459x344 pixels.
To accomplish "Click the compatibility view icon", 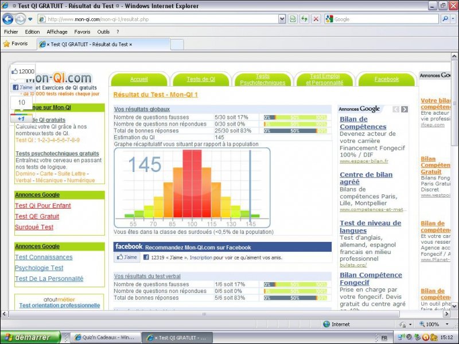I will [x=293, y=19].
